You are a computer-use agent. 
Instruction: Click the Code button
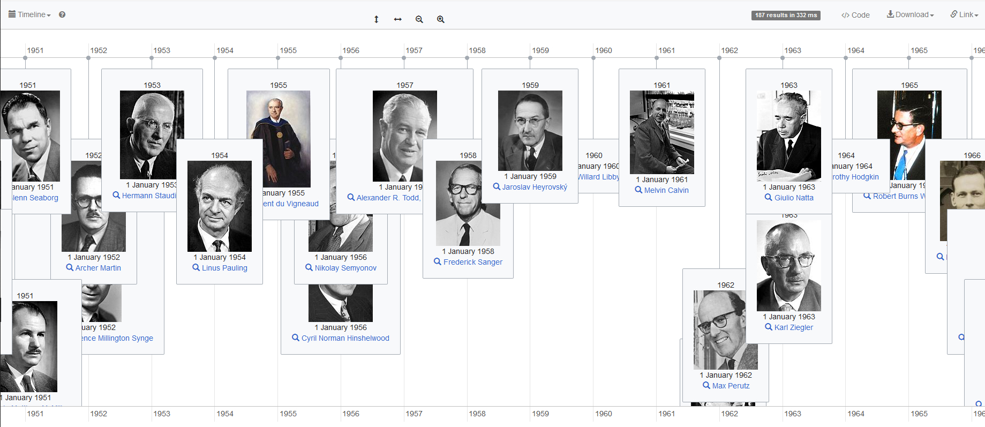pos(855,15)
